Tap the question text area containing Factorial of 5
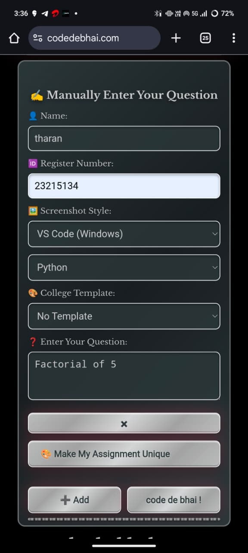Image resolution: width=248 pixels, height=553 pixels. point(124,375)
